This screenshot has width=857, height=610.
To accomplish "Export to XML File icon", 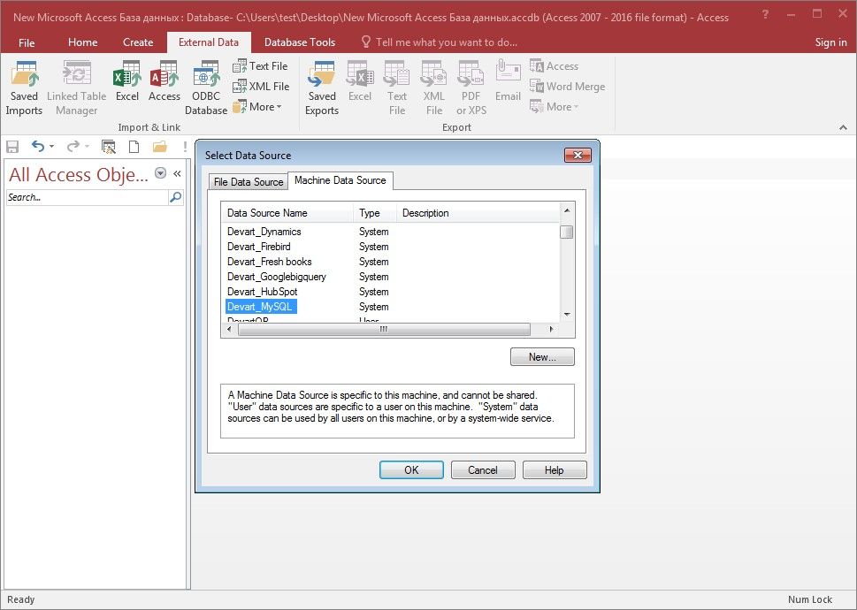I will click(434, 73).
